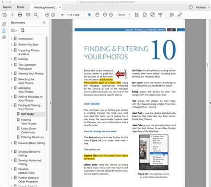Open the Filtering Shortcuts bookmark
Screen dimensions: 211x187
32,137
